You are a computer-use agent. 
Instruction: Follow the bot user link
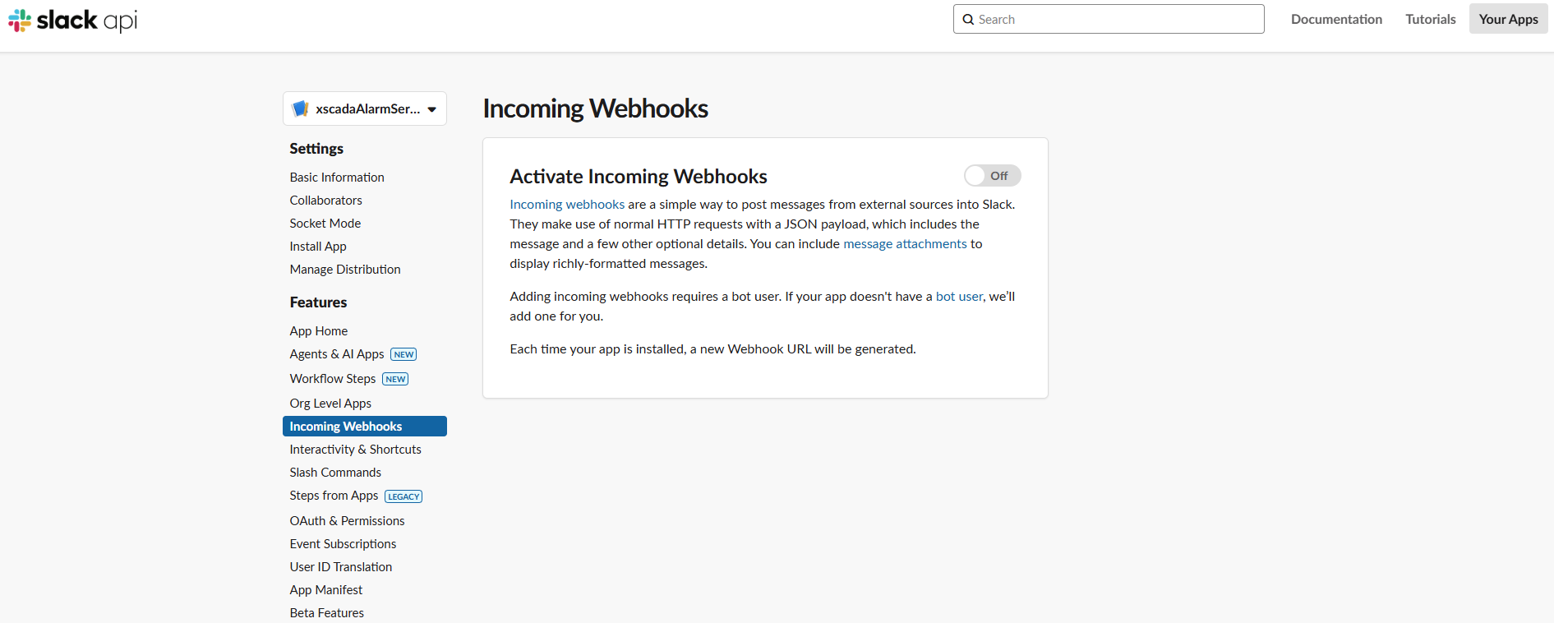[x=959, y=297]
